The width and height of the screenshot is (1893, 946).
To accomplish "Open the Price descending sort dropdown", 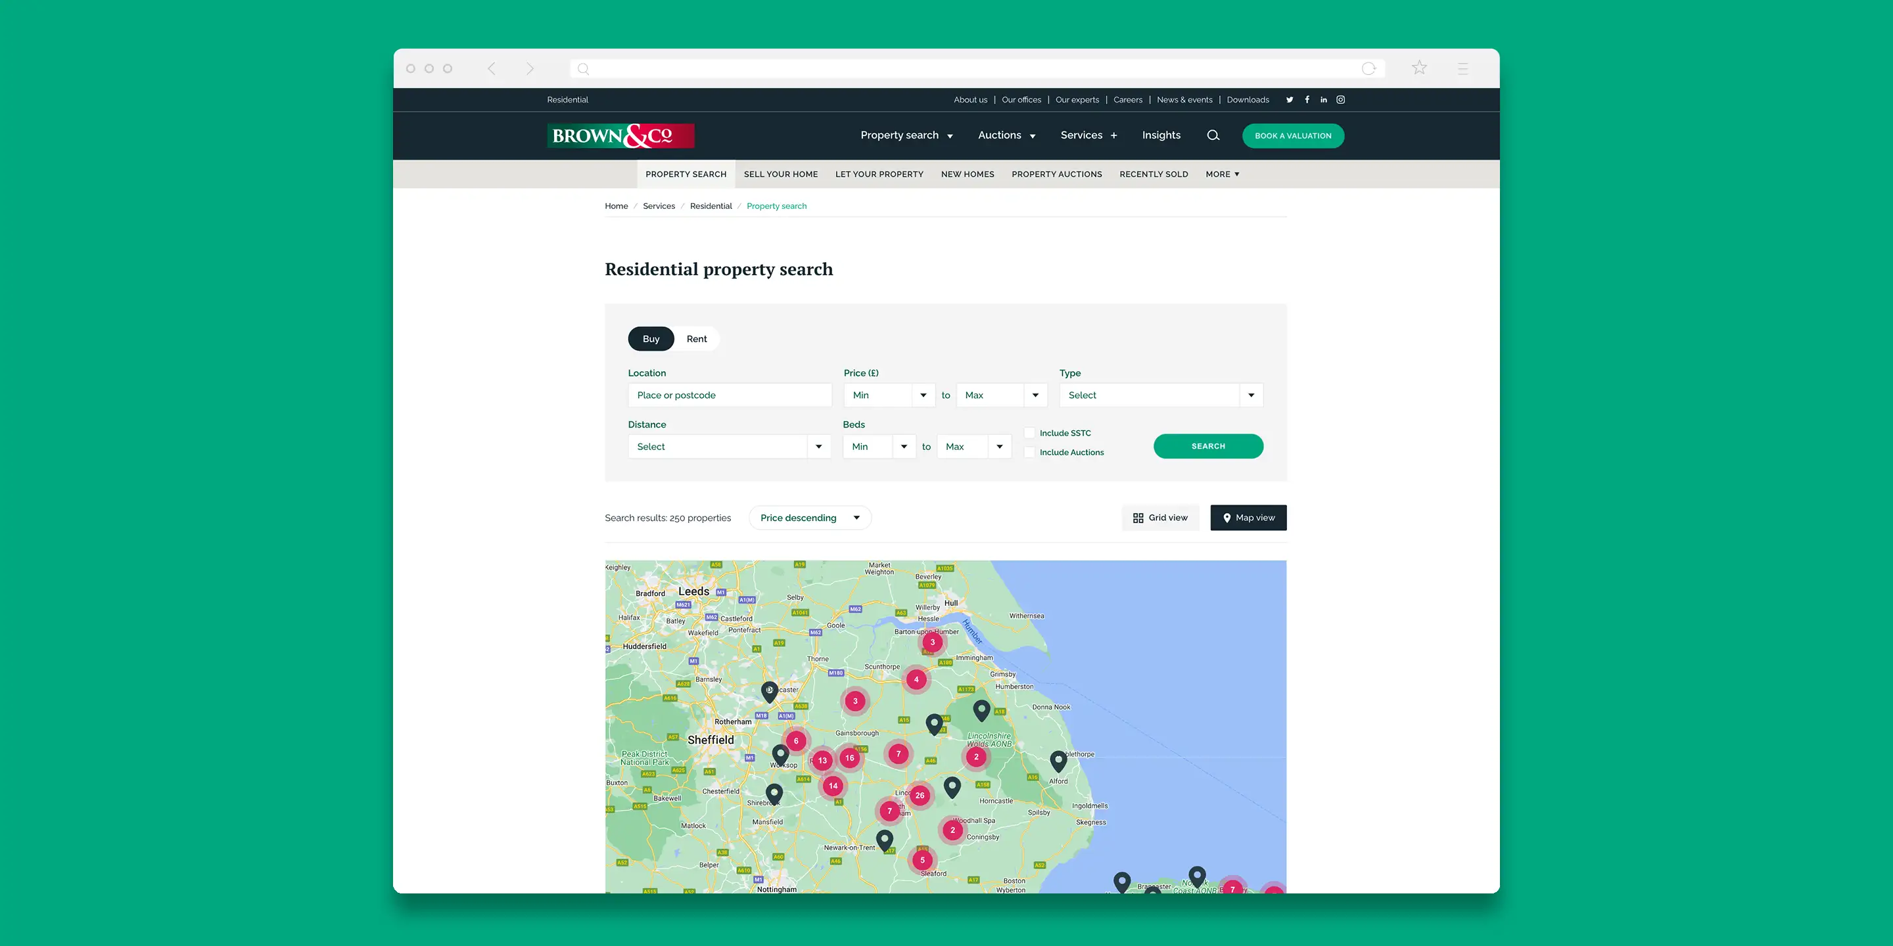I will point(809,518).
